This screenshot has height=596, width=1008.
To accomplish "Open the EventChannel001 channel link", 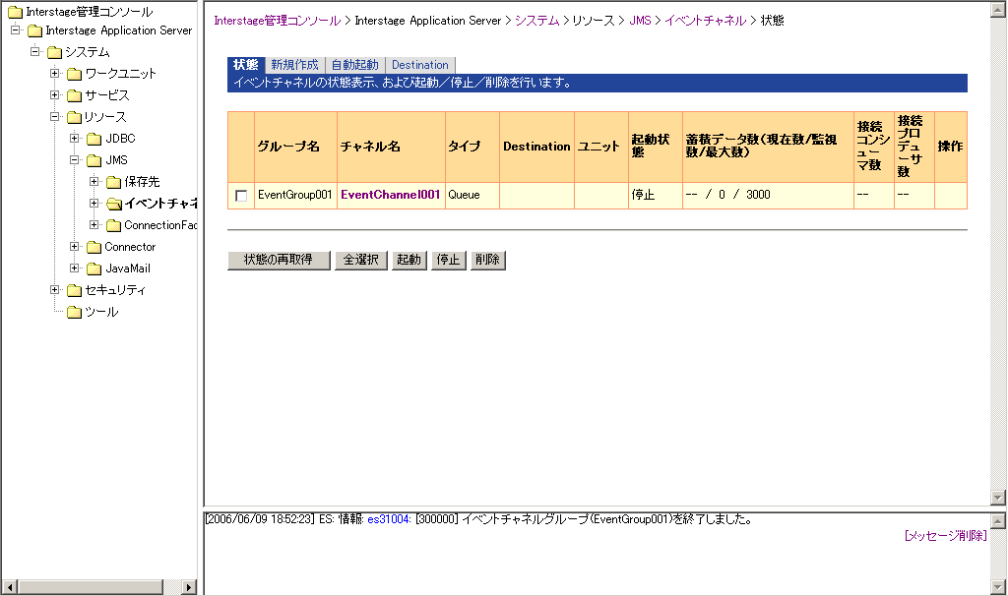I will click(390, 195).
